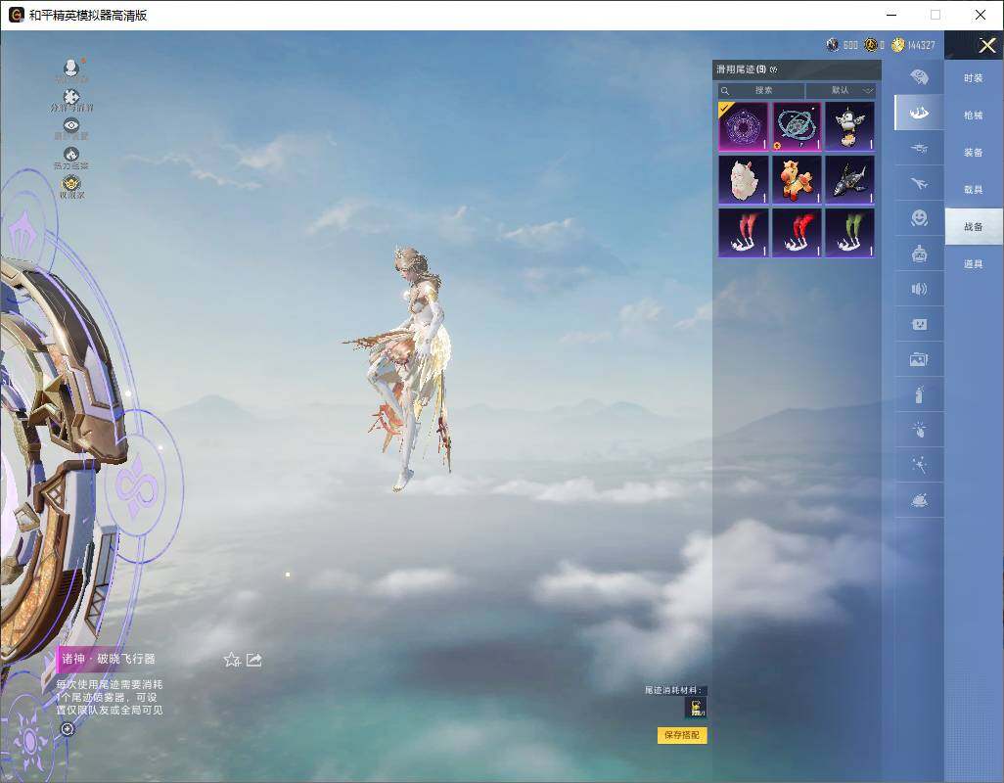Screen dimensions: 1004x783
Task: Share the item using the arrow icon
Action: coord(253,660)
